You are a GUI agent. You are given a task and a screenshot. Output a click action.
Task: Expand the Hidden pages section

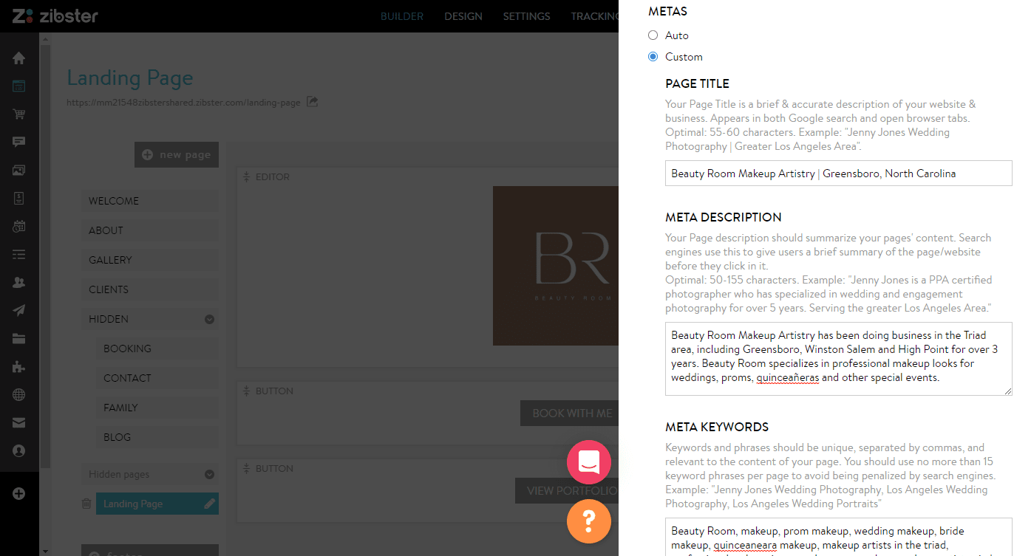click(x=208, y=473)
